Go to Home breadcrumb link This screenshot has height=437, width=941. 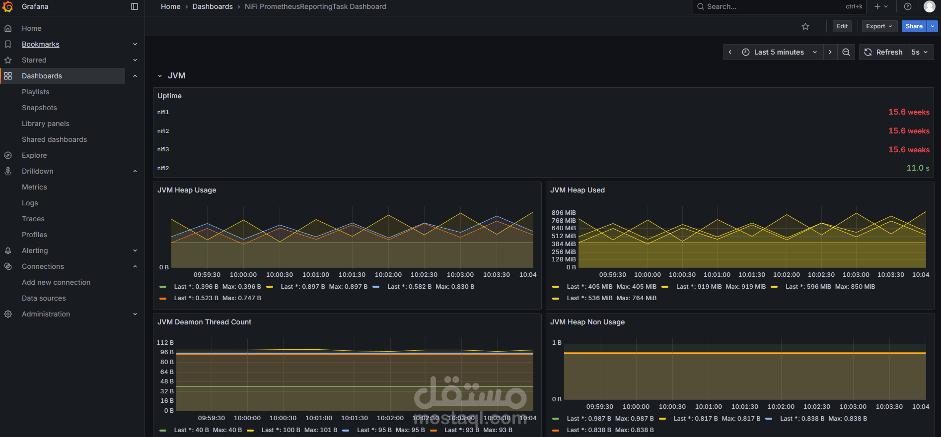171,6
